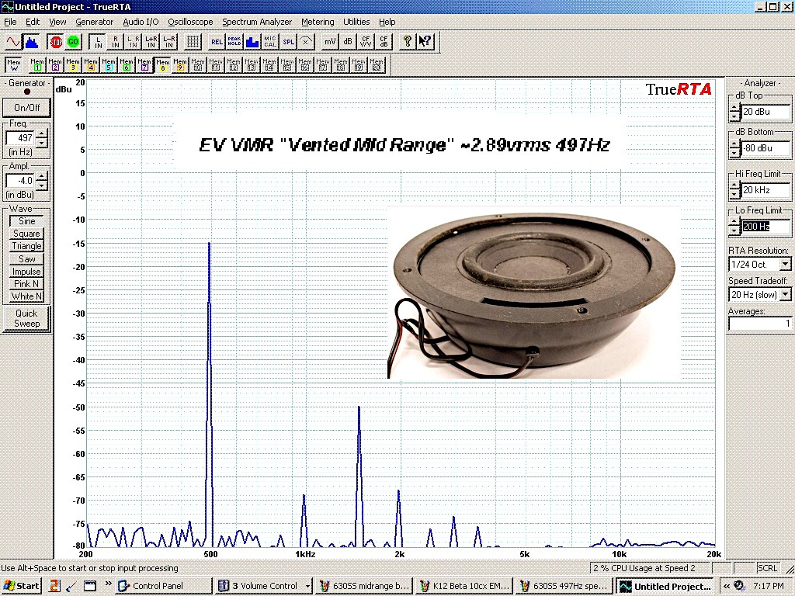Open the Spectrum Analyzer menu
The image size is (795, 596).
tap(257, 22)
